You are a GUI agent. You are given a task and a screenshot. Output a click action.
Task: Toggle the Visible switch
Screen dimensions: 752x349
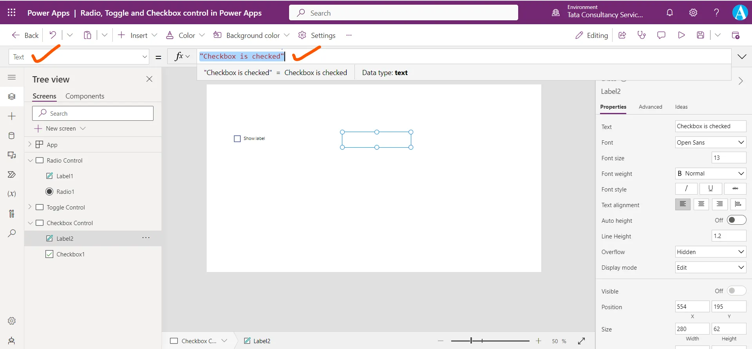[x=736, y=291]
